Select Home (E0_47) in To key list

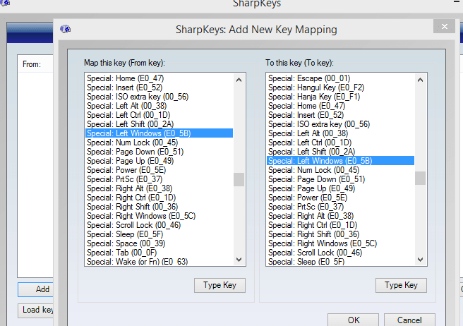pyautogui.click(x=340, y=106)
